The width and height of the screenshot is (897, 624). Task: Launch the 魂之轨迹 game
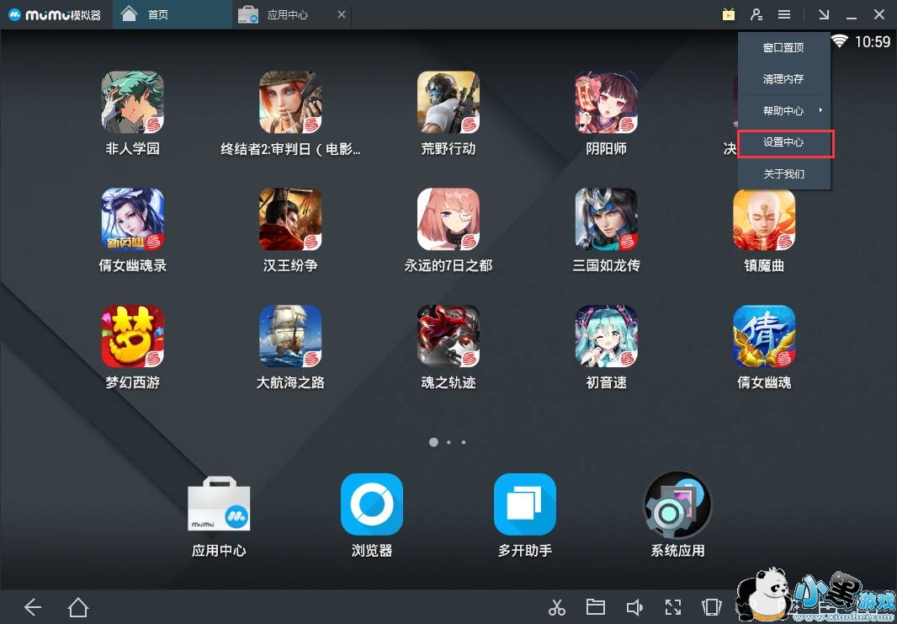448,336
